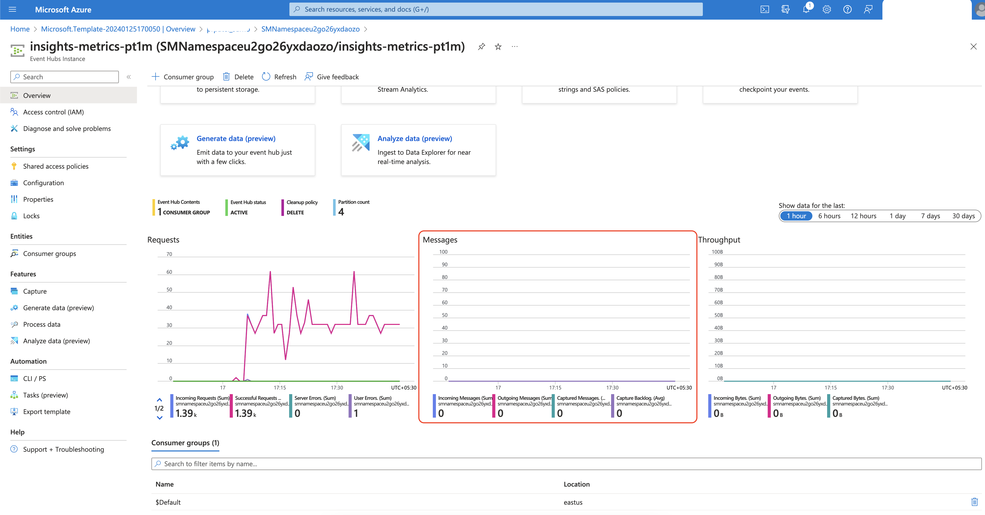Open the portal hamburger menu
The image size is (985, 515).
[12, 10]
